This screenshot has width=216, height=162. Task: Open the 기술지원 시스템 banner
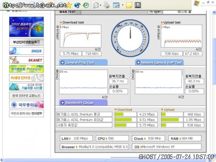26,87
